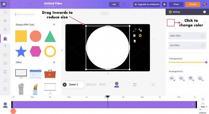Open the search tool in left sidebar

pos(5,12)
